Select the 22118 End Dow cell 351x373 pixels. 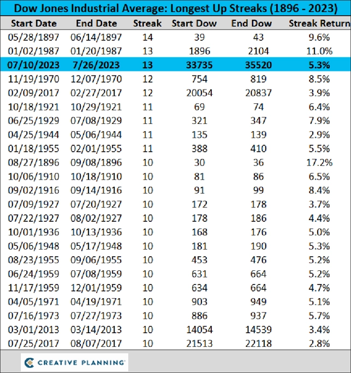pos(259,344)
